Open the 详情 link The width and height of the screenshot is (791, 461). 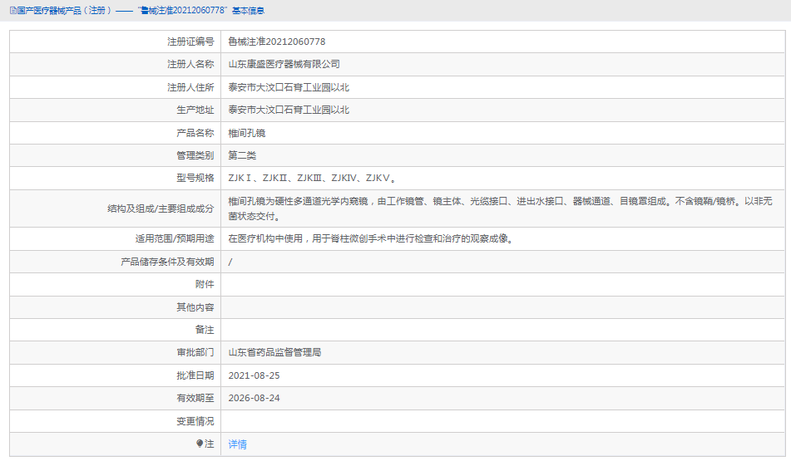(x=238, y=444)
